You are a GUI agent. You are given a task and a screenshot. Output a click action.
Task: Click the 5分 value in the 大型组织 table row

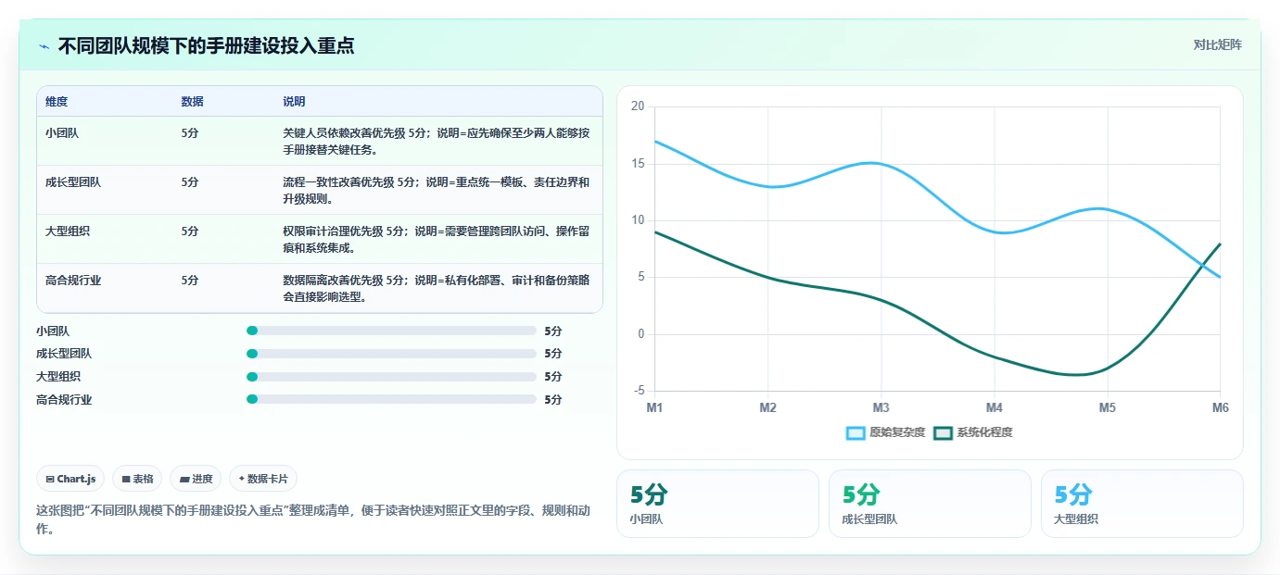[190, 231]
